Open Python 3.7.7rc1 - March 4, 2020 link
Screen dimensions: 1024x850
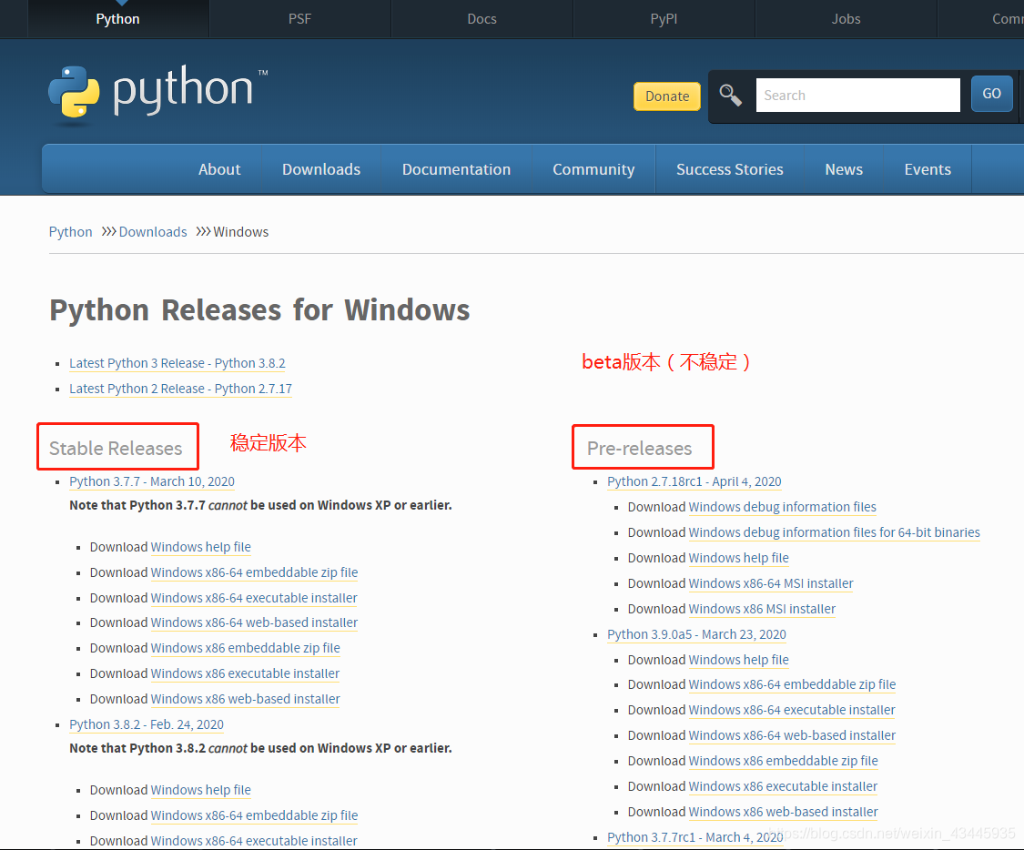point(694,837)
